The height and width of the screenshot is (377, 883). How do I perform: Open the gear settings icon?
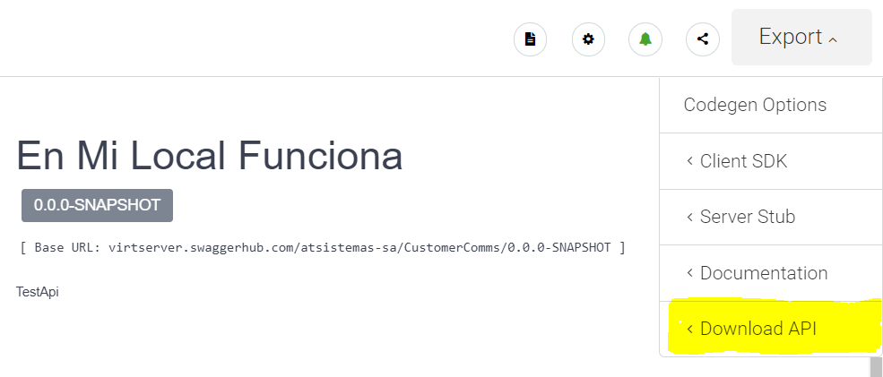588,39
